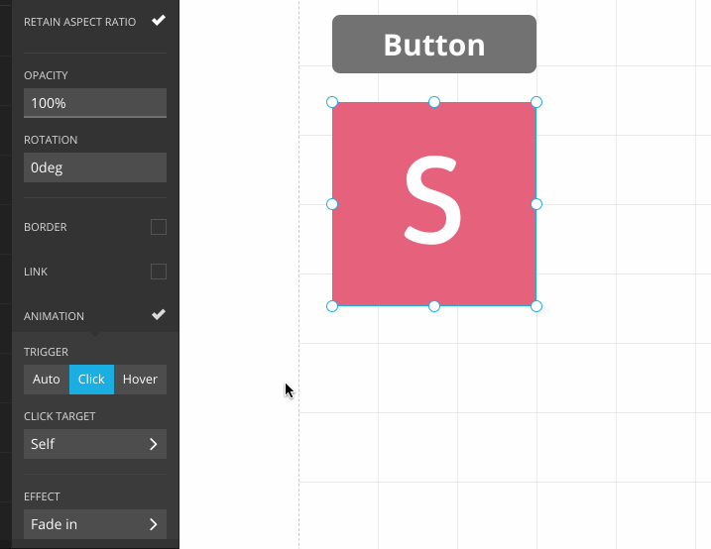
Task: Select the Auto trigger option
Action: 47,380
